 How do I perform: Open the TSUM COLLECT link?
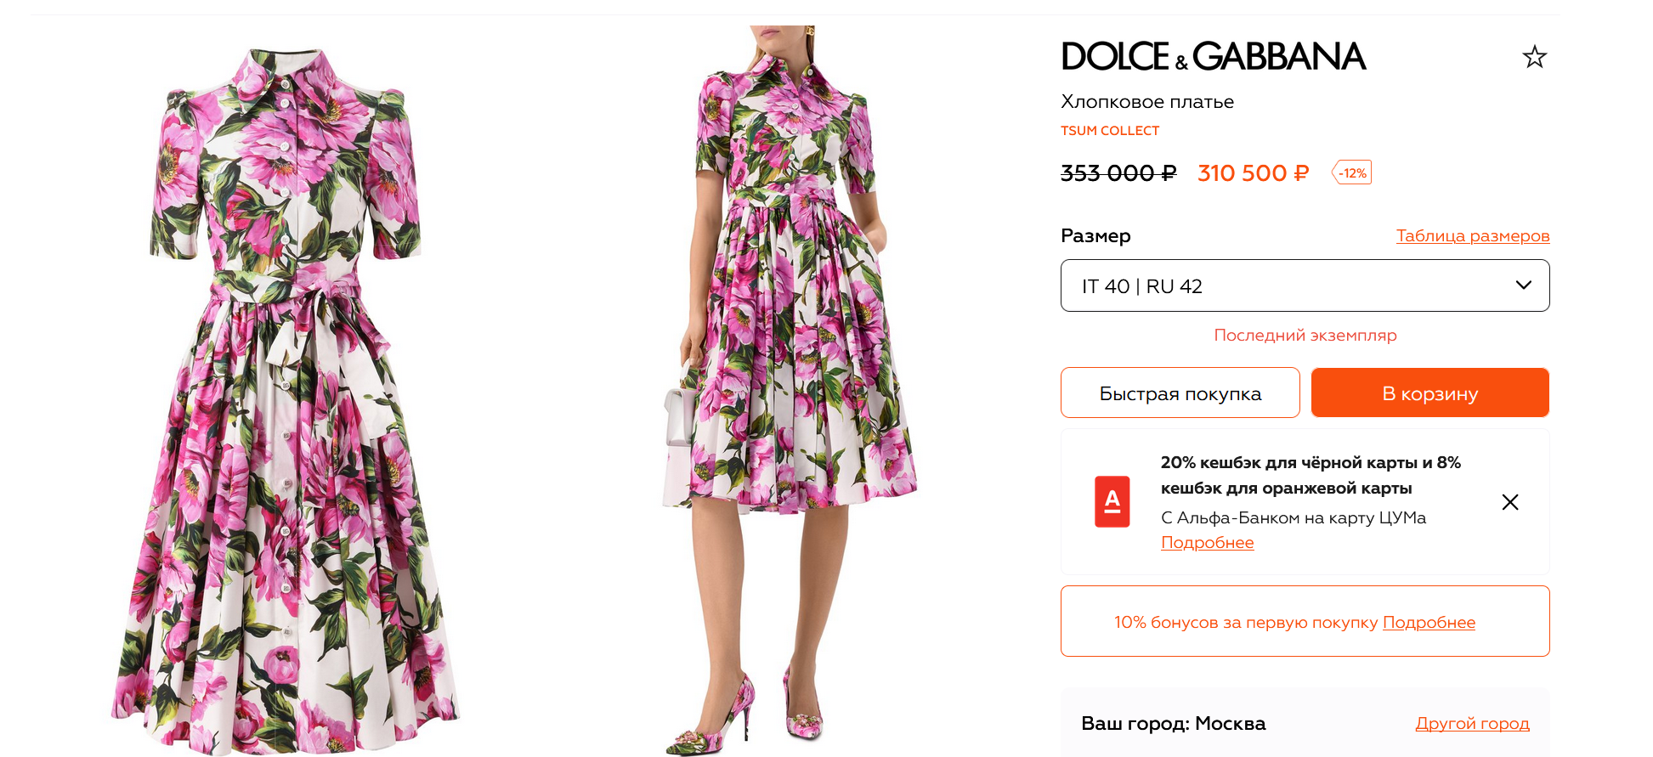(1109, 131)
